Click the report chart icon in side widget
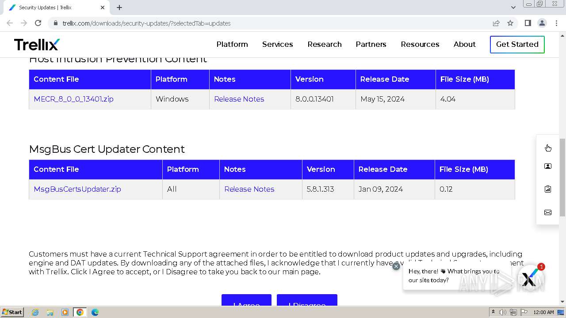 coord(548,189)
